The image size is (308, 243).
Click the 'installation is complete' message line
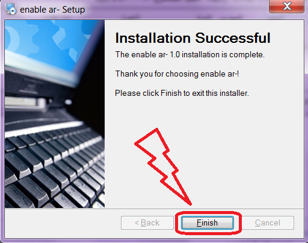[190, 55]
